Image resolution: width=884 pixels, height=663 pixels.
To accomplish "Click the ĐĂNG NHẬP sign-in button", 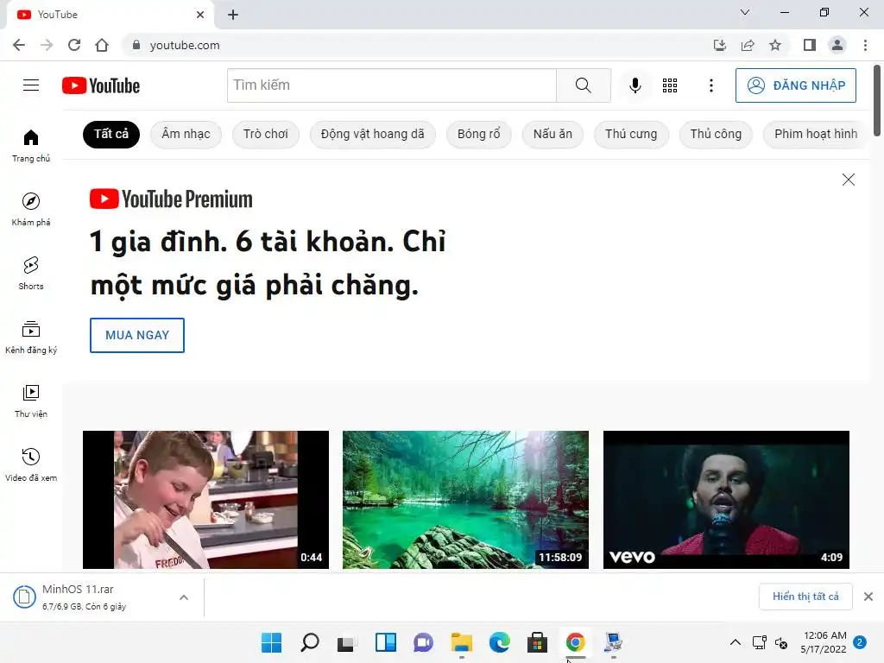I will [x=795, y=85].
